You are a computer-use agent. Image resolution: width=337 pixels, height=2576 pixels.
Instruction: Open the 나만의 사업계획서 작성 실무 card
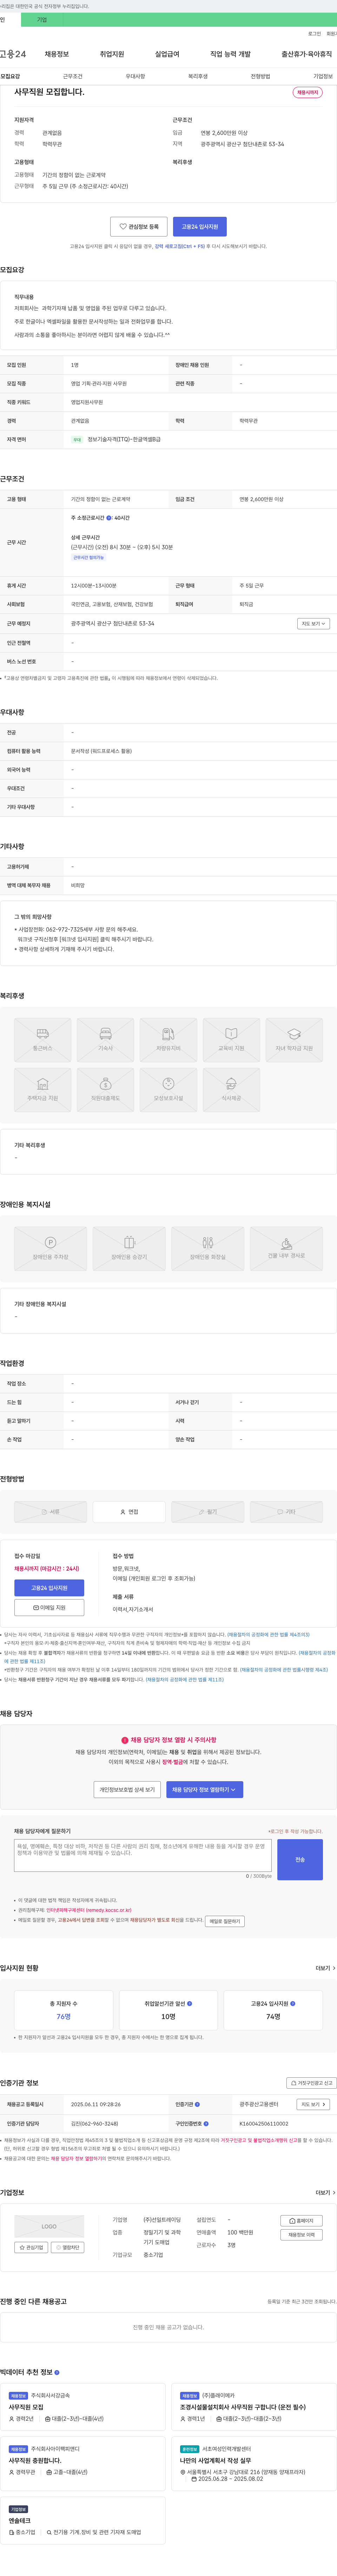click(x=255, y=2464)
